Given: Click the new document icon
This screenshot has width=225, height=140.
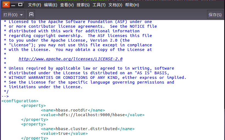Looking at the screenshot, I should click(31, 15).
